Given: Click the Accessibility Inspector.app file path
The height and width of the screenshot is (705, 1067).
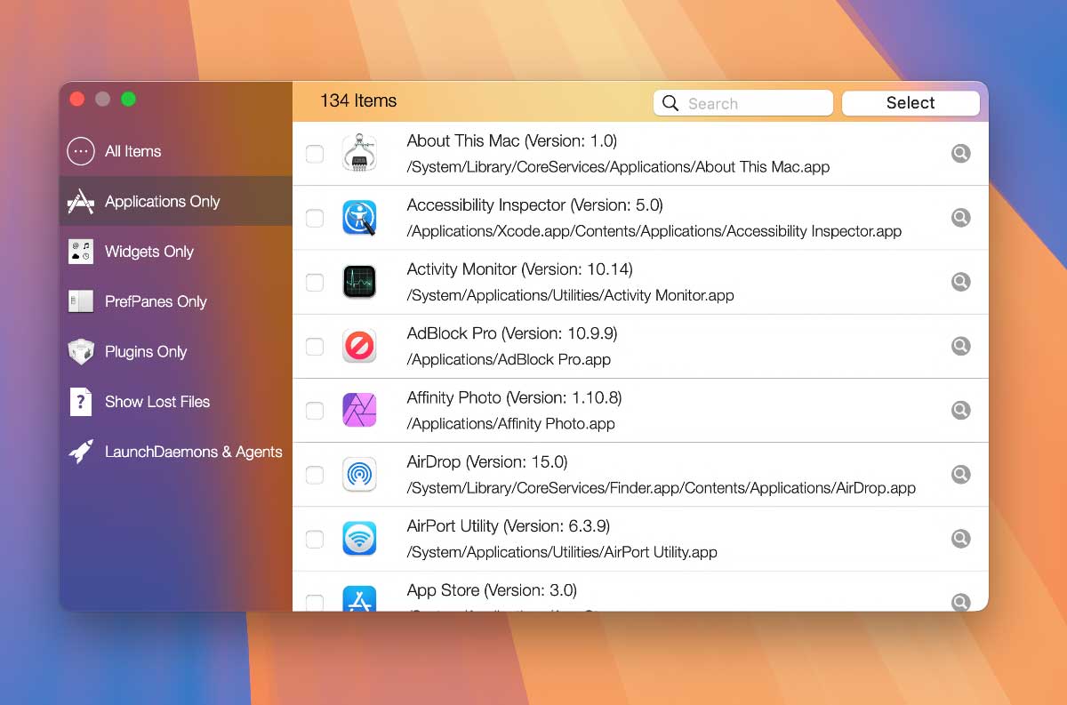Looking at the screenshot, I should (x=654, y=231).
